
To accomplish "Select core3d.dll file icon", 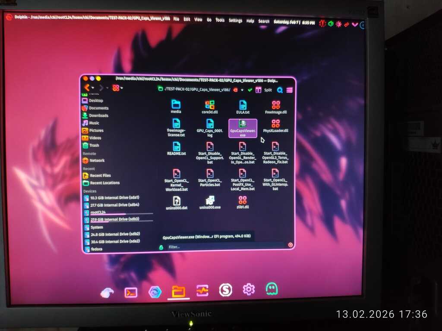I will click(x=210, y=105).
